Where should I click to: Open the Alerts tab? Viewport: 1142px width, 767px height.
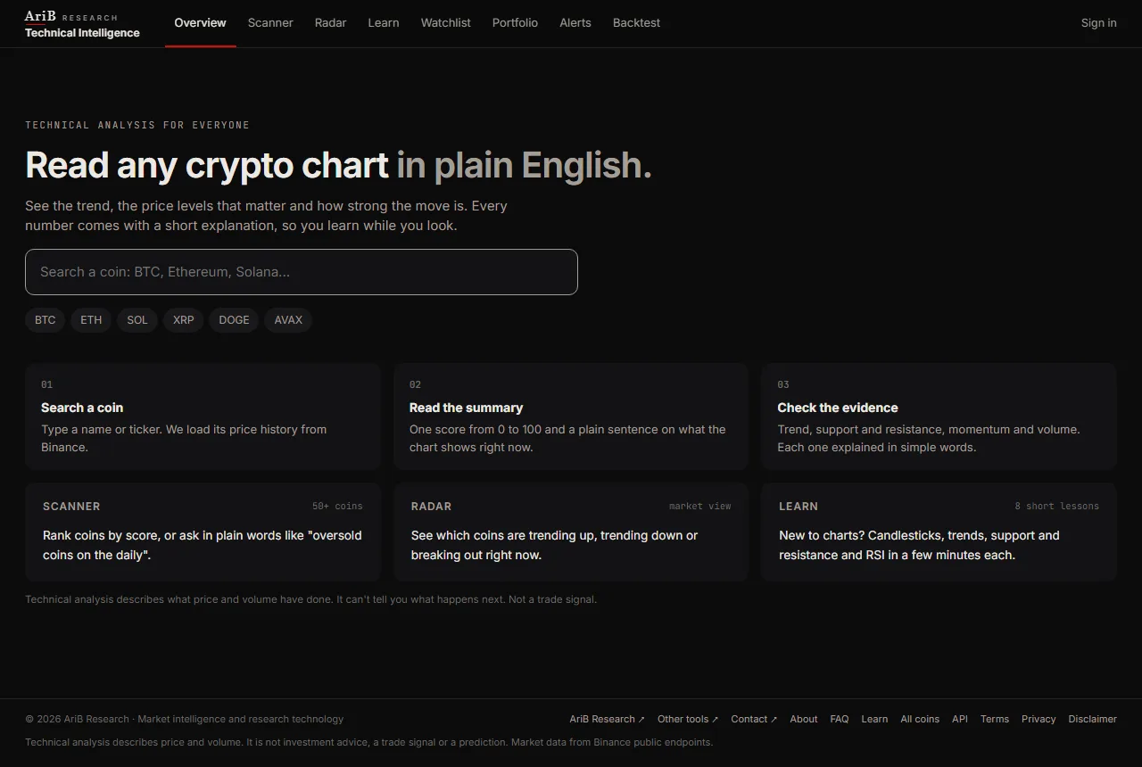pyautogui.click(x=575, y=23)
